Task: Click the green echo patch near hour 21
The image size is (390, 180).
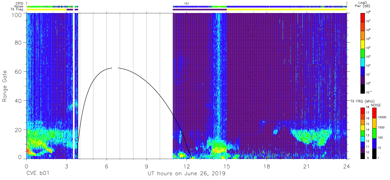Action: pyautogui.click(x=311, y=136)
